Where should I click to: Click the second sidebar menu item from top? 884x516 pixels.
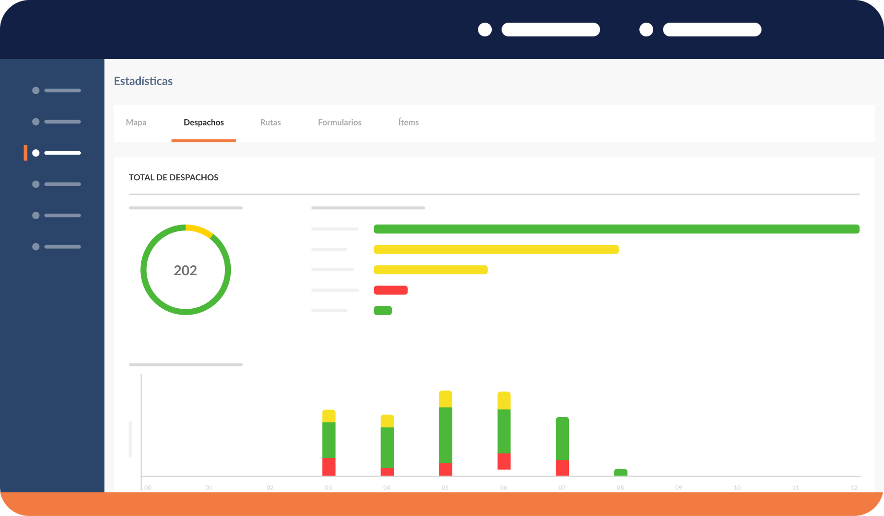point(56,122)
